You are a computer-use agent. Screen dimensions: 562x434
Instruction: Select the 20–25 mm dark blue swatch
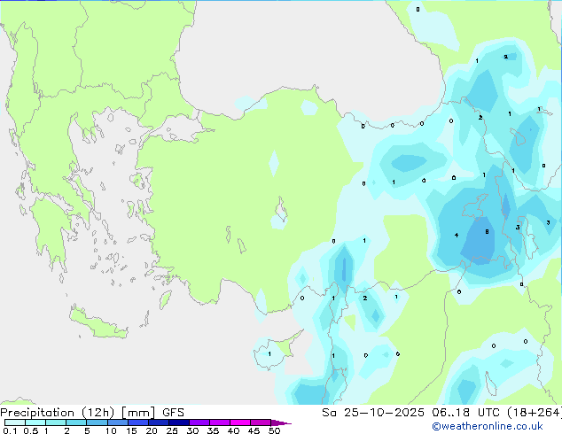pos(159,422)
